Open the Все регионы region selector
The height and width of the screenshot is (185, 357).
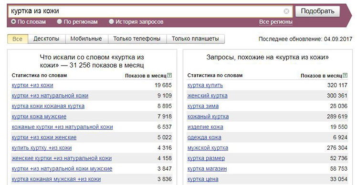pyautogui.click(x=276, y=22)
